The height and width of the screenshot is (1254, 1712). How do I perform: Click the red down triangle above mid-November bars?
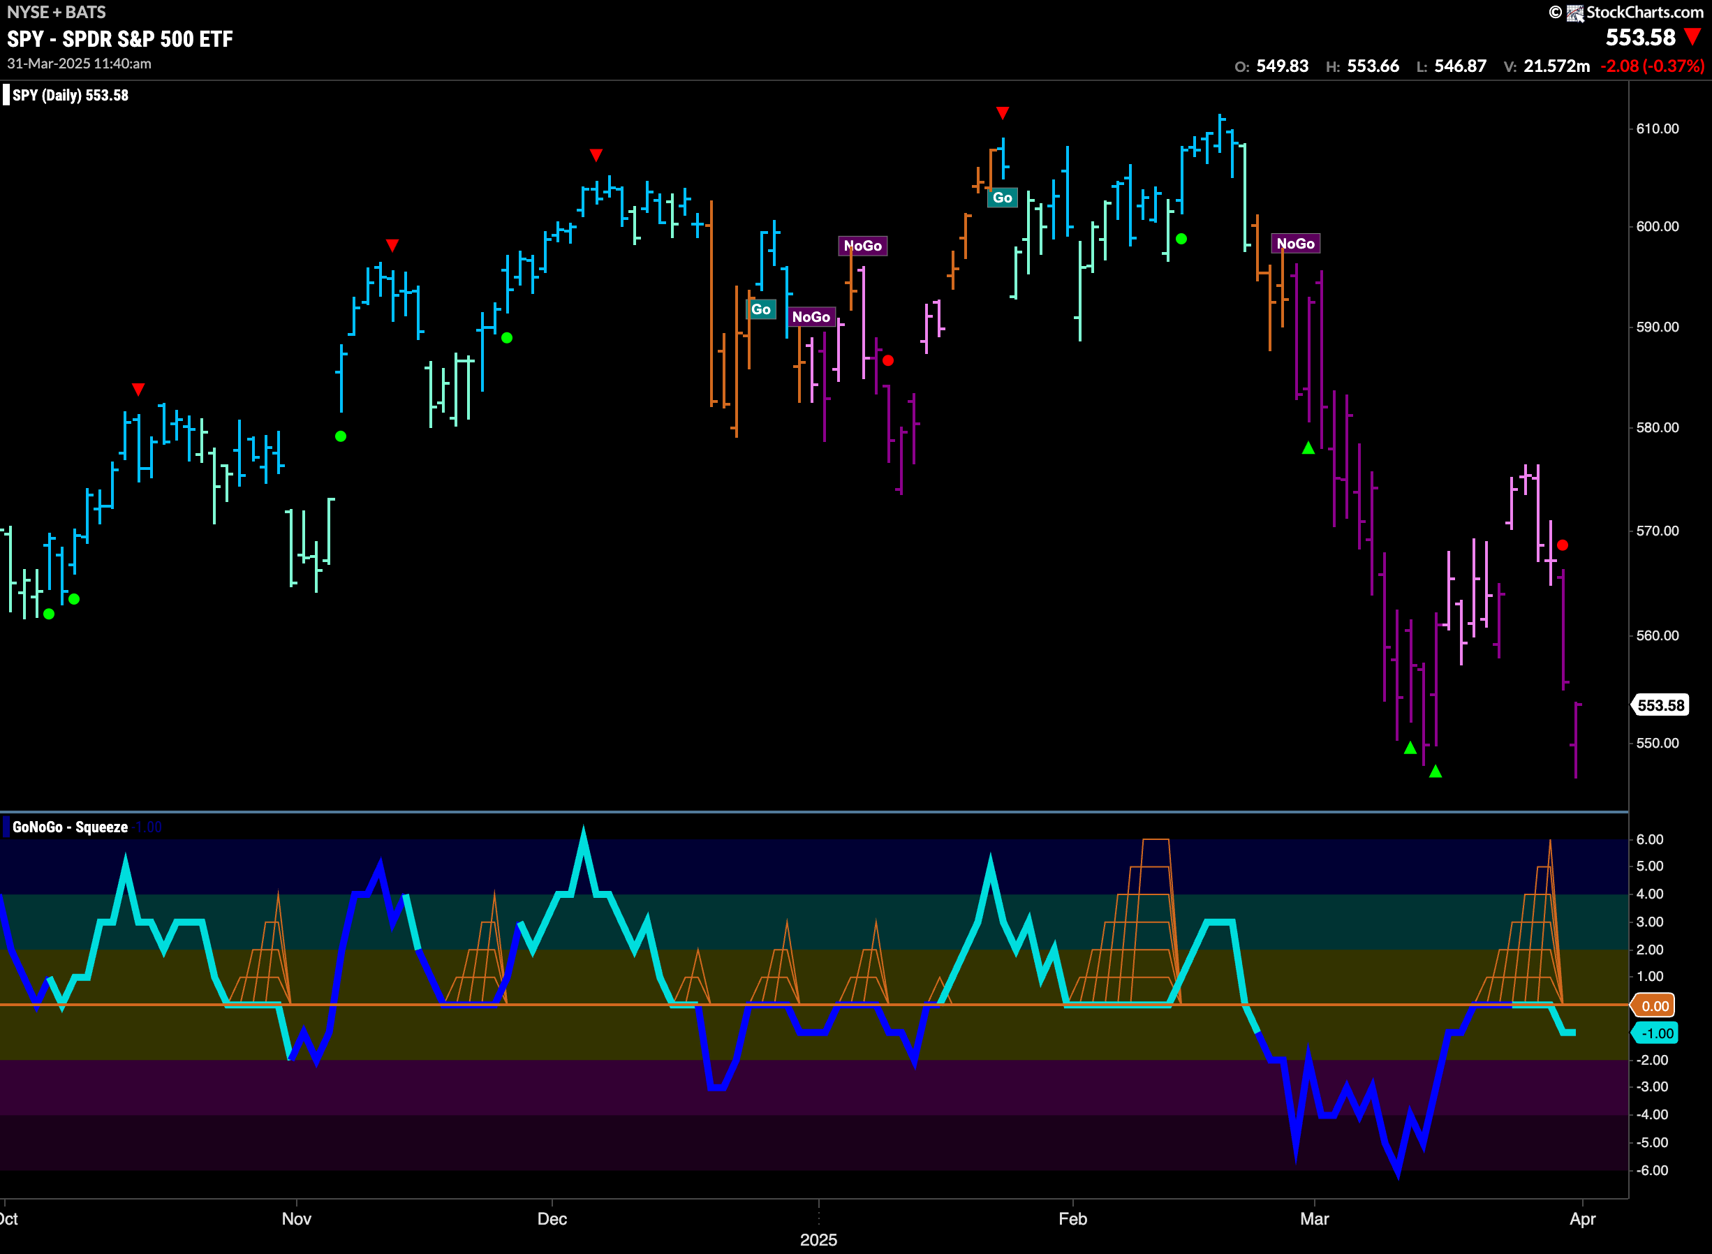392,245
